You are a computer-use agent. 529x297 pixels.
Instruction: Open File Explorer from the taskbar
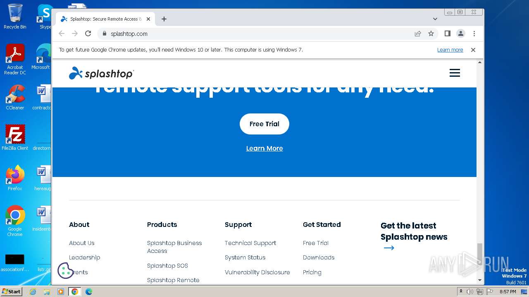pyautogui.click(x=47, y=292)
